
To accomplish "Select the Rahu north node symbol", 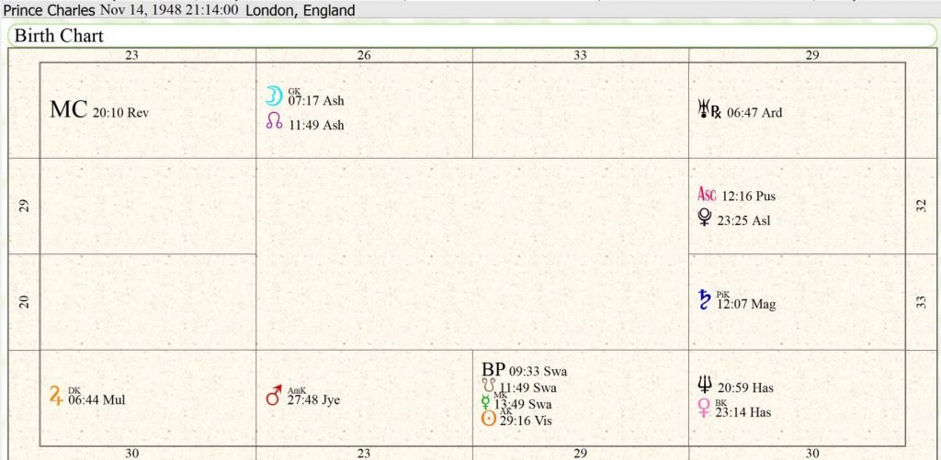I will click(x=273, y=121).
